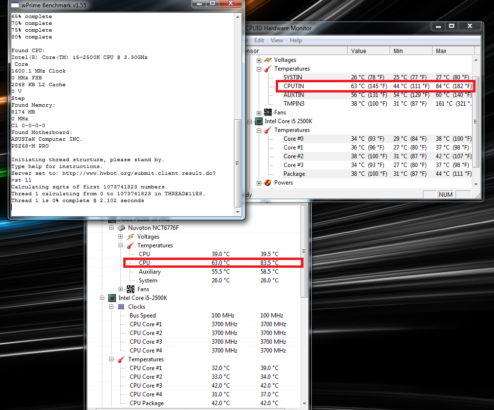This screenshot has height=410, width=494.
Task: Click the thermometer icon of Temperatures above CPU Core #1 32.0 °C
Action: point(121,359)
